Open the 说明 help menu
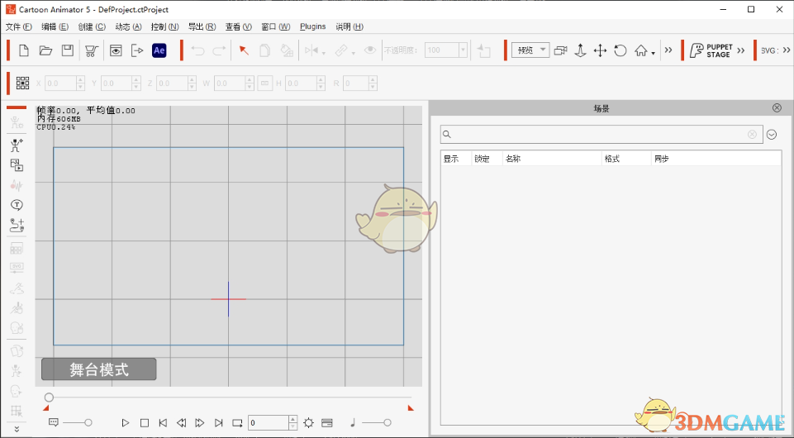The image size is (794, 438). tap(349, 26)
